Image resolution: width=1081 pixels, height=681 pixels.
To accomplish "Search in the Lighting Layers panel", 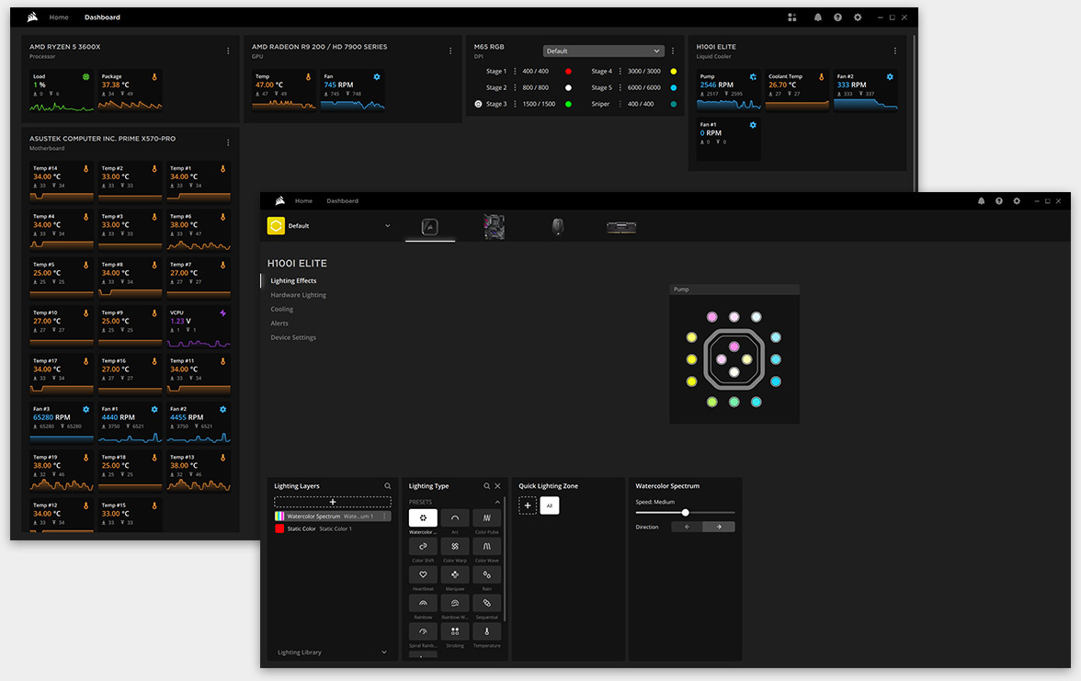I will point(388,486).
